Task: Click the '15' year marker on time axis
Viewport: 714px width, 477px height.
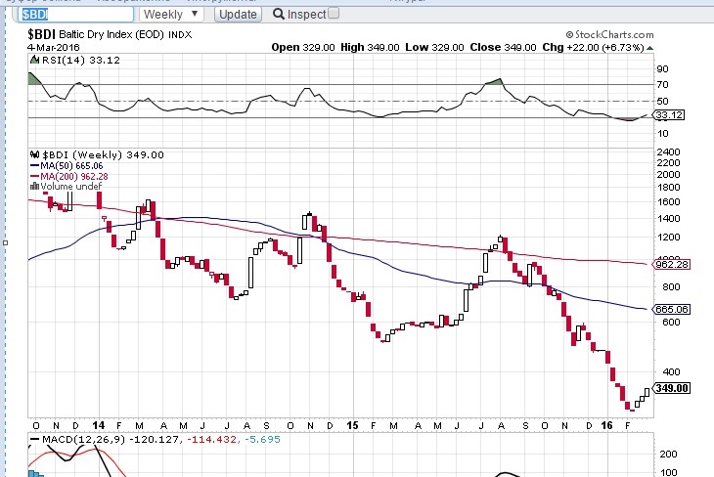Action: [352, 426]
